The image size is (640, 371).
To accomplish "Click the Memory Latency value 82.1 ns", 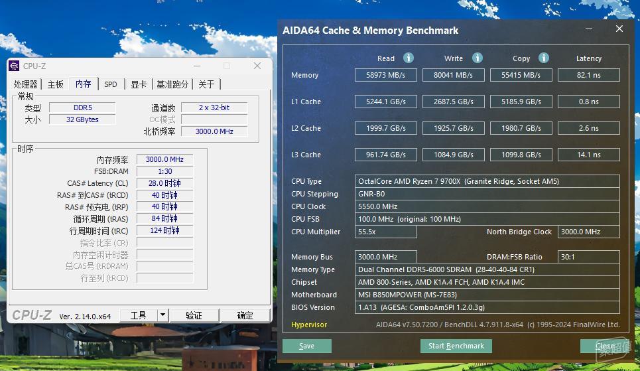I will pyautogui.click(x=588, y=75).
